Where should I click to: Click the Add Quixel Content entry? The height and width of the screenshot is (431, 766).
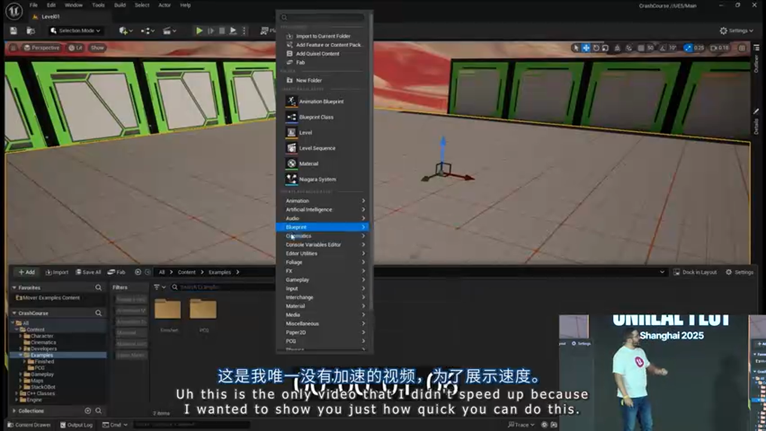coord(317,53)
